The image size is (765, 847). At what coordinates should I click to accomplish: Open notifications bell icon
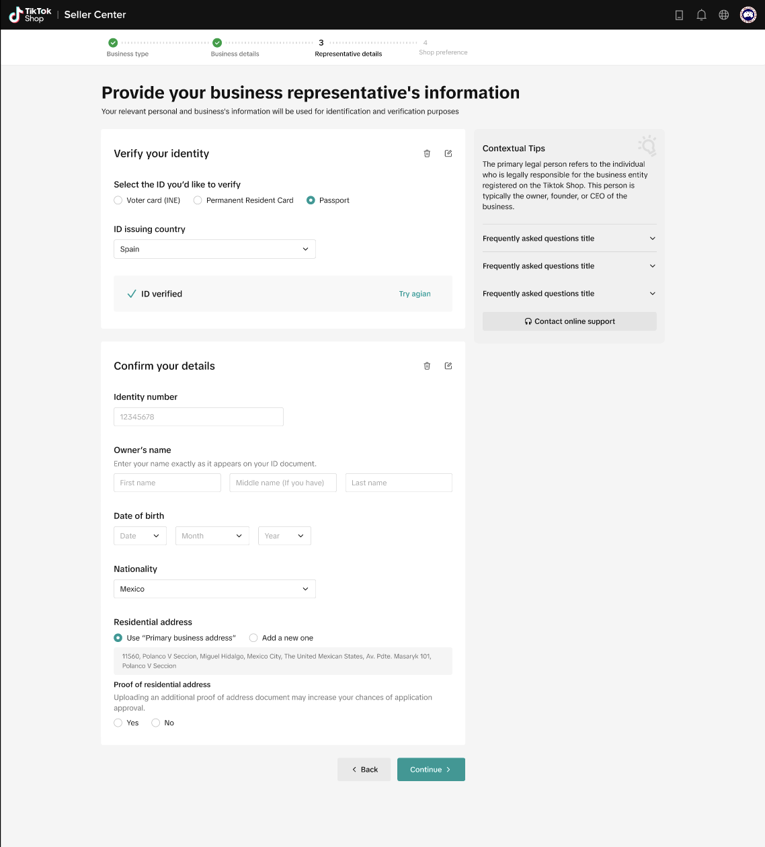(701, 15)
